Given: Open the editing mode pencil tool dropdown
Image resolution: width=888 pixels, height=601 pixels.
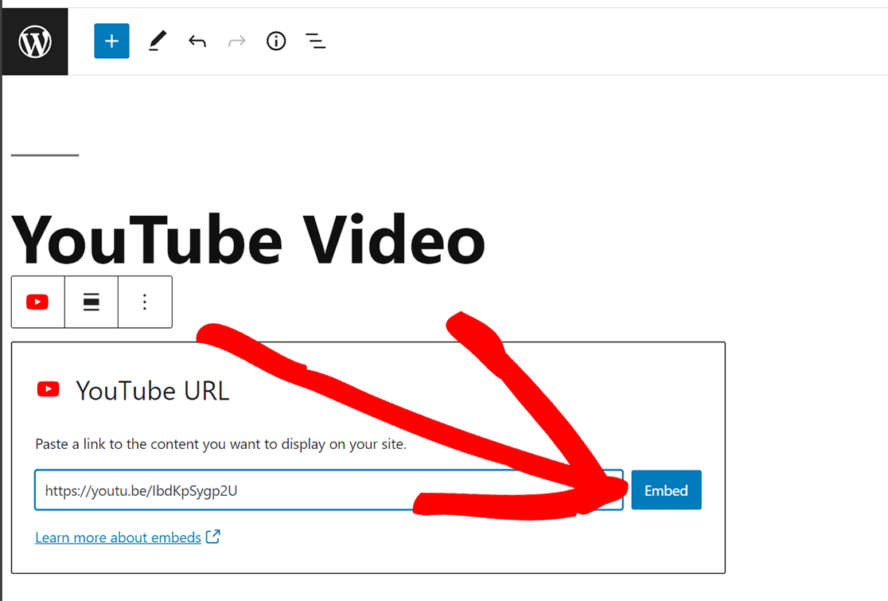Looking at the screenshot, I should point(157,41).
